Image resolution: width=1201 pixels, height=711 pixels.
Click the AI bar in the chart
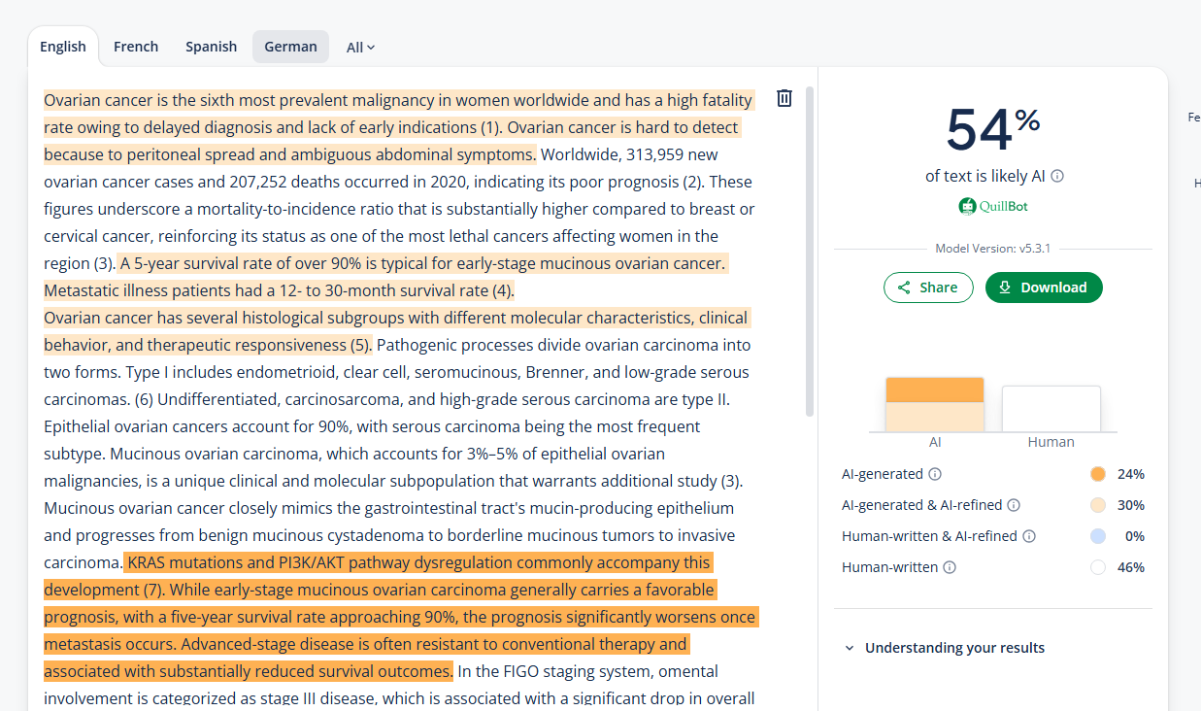[934, 405]
